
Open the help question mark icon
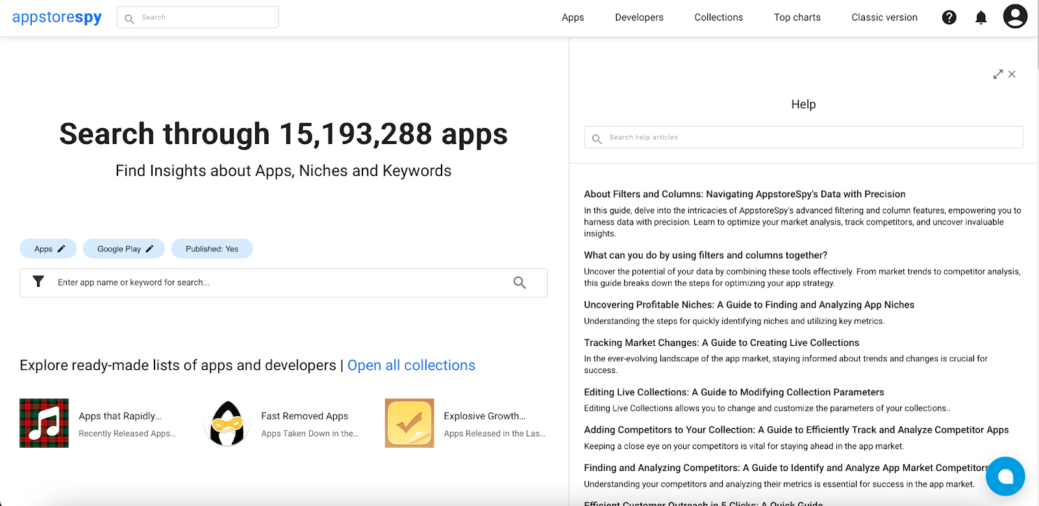pos(949,18)
